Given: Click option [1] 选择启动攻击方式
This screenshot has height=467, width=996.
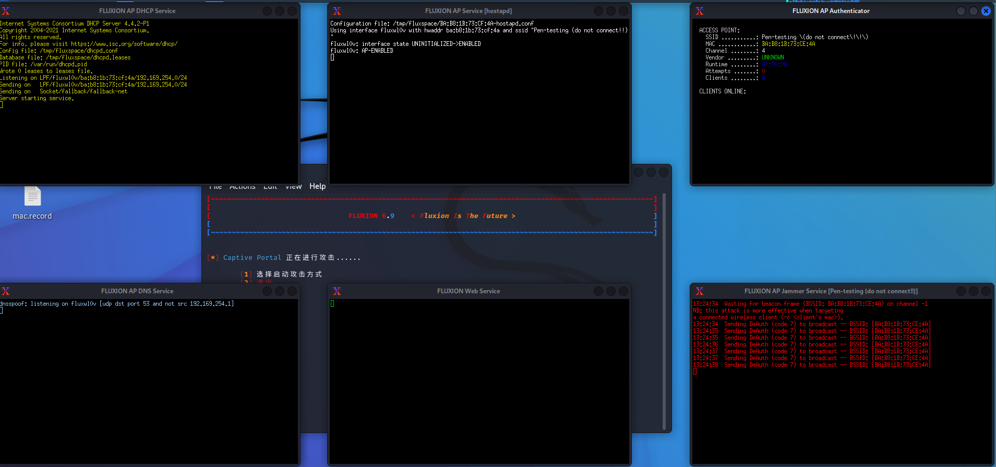Looking at the screenshot, I should pyautogui.click(x=282, y=274).
